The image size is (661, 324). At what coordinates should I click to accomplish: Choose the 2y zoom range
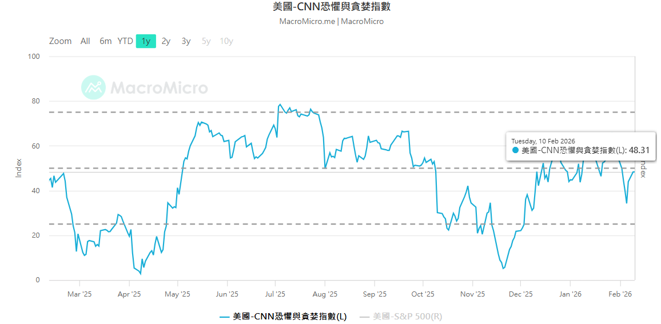click(x=166, y=41)
